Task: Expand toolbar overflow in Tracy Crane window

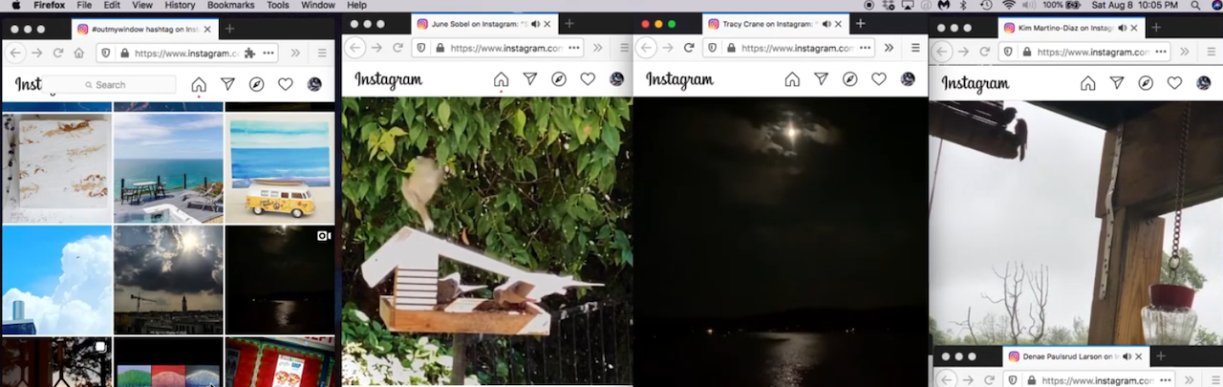Action: pos(889,48)
